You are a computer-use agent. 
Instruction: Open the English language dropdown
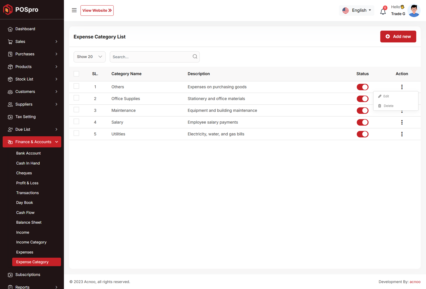coord(357,10)
